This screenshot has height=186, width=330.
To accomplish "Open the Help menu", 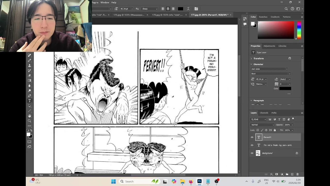I will [114, 3].
